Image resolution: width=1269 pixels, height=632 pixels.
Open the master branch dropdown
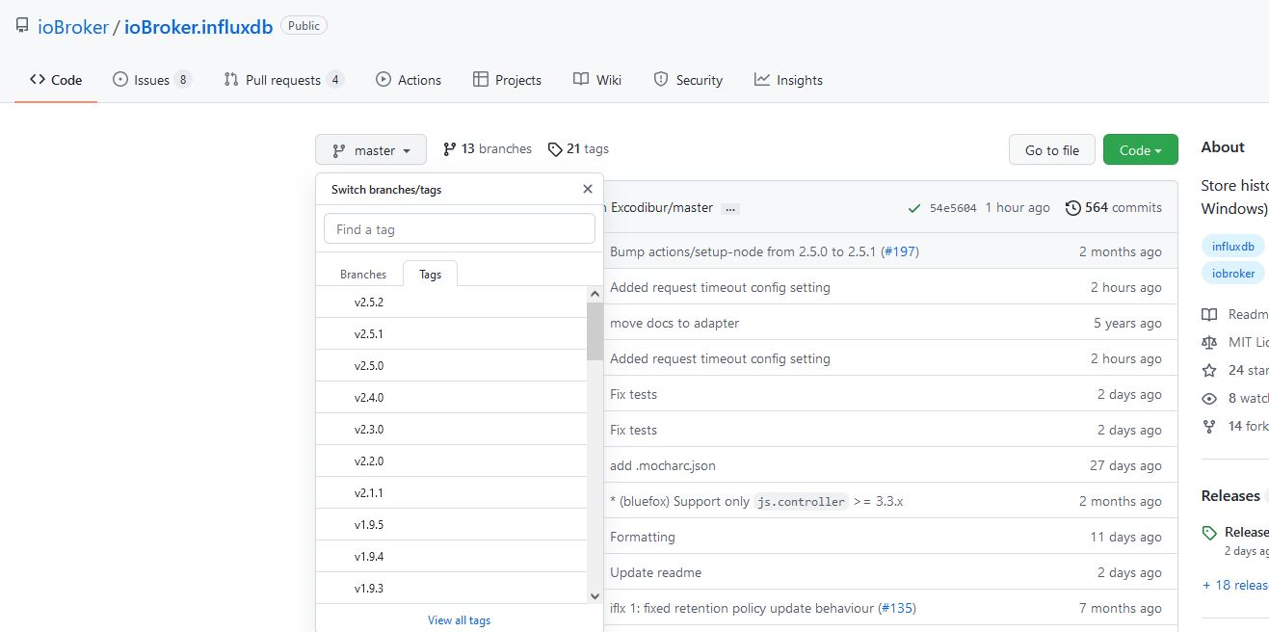click(x=371, y=150)
